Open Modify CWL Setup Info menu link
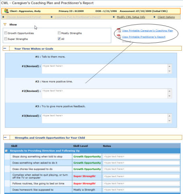The height and width of the screenshot is (194, 183). 131,17
